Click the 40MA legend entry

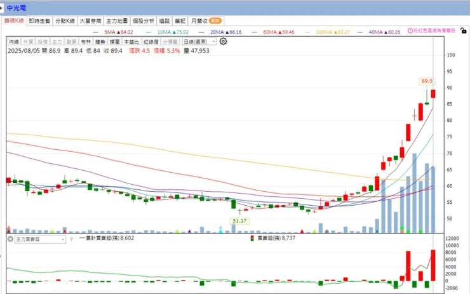379,32
